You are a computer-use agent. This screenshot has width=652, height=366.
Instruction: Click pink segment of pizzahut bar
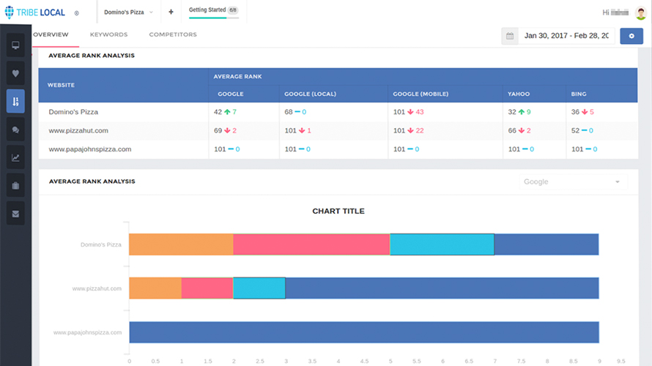(207, 288)
